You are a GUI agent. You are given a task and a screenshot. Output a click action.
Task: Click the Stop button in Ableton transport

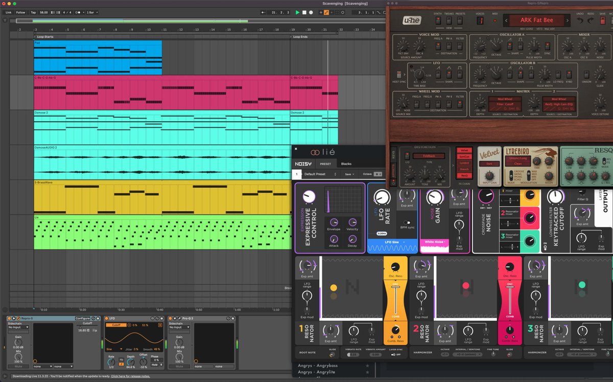pyautogui.click(x=304, y=12)
